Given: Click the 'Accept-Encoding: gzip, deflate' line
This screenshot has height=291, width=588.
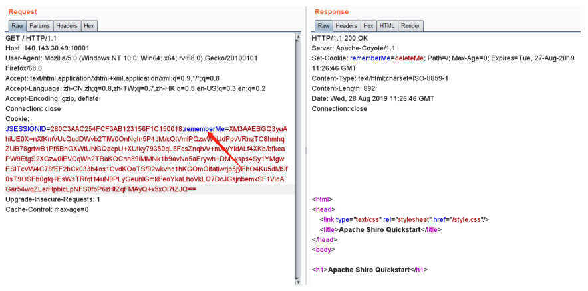Looking at the screenshot, I should click(x=52, y=99).
